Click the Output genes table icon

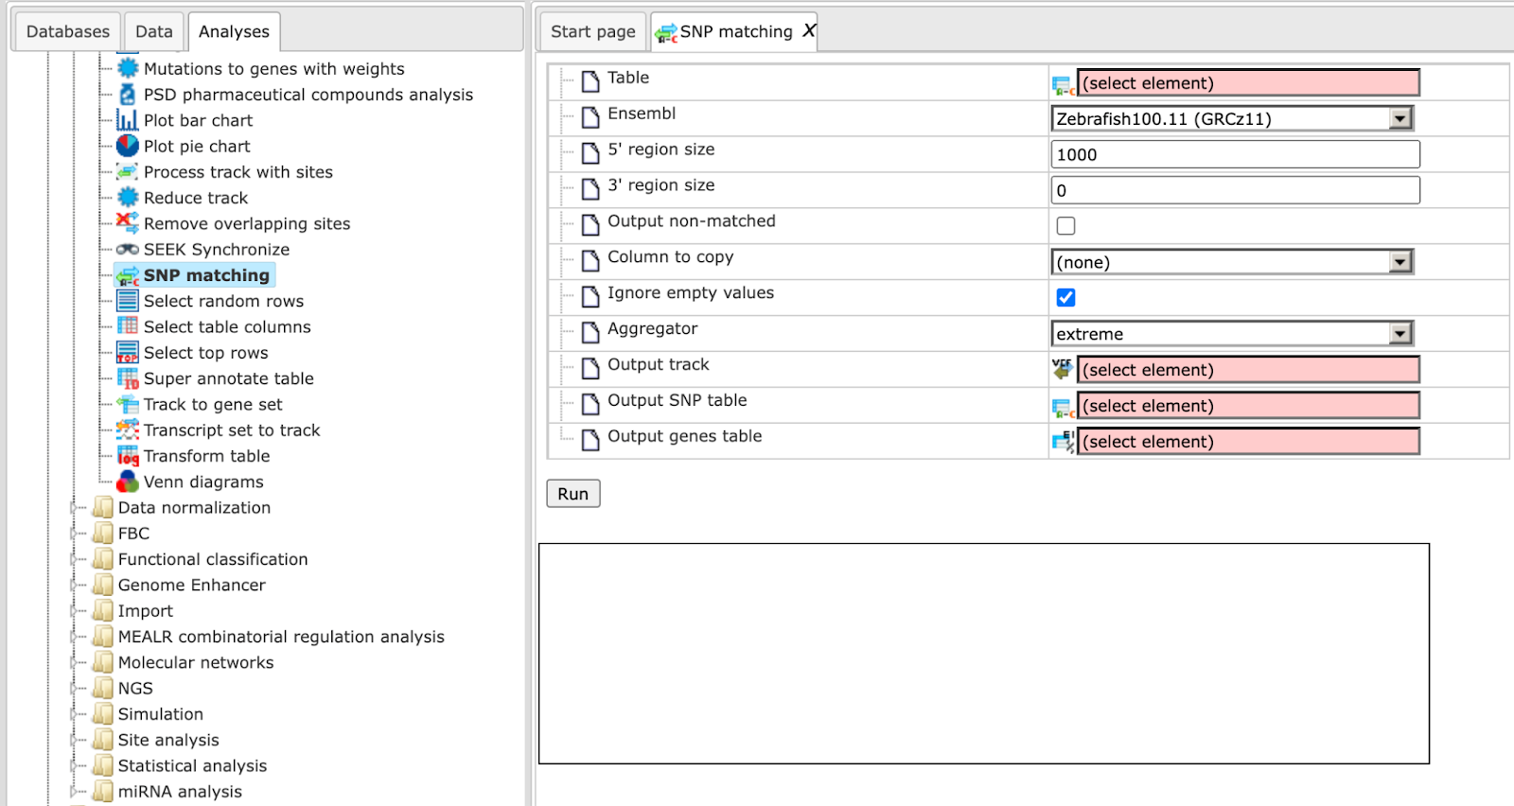pyautogui.click(x=1063, y=441)
